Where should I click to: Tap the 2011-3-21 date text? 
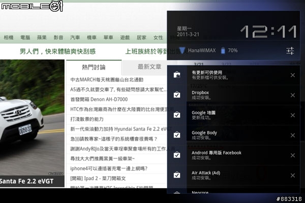click(x=188, y=35)
